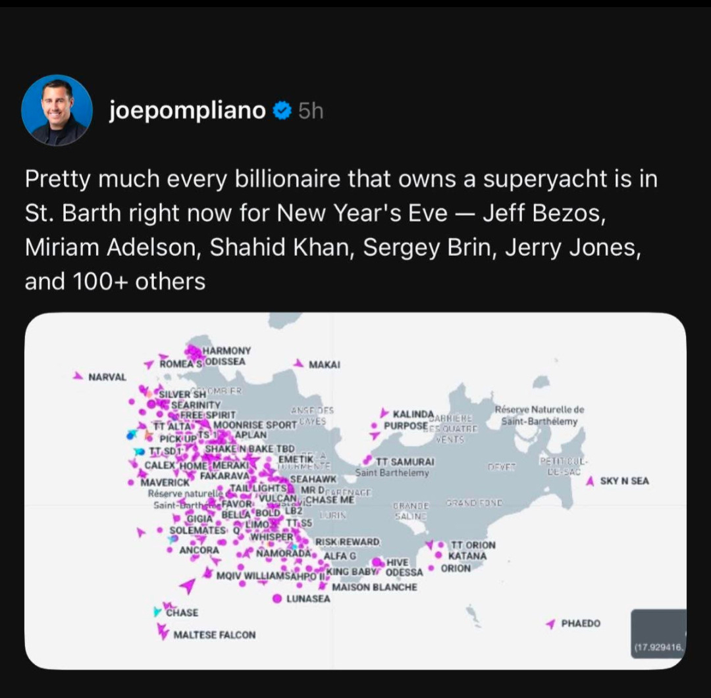Click the 5h post timestamp
The width and height of the screenshot is (711, 698).
pos(311,112)
